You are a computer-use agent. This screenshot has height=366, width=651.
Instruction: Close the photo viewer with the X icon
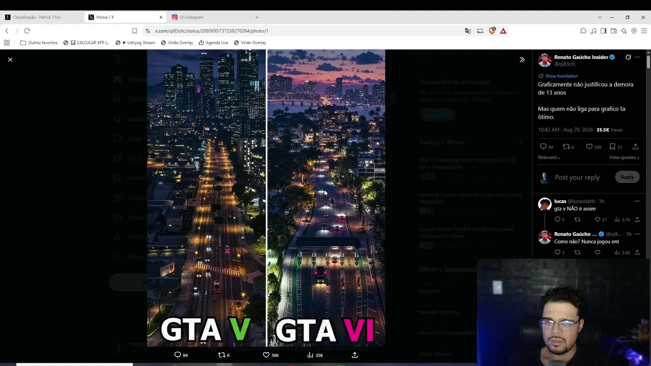[x=10, y=59]
